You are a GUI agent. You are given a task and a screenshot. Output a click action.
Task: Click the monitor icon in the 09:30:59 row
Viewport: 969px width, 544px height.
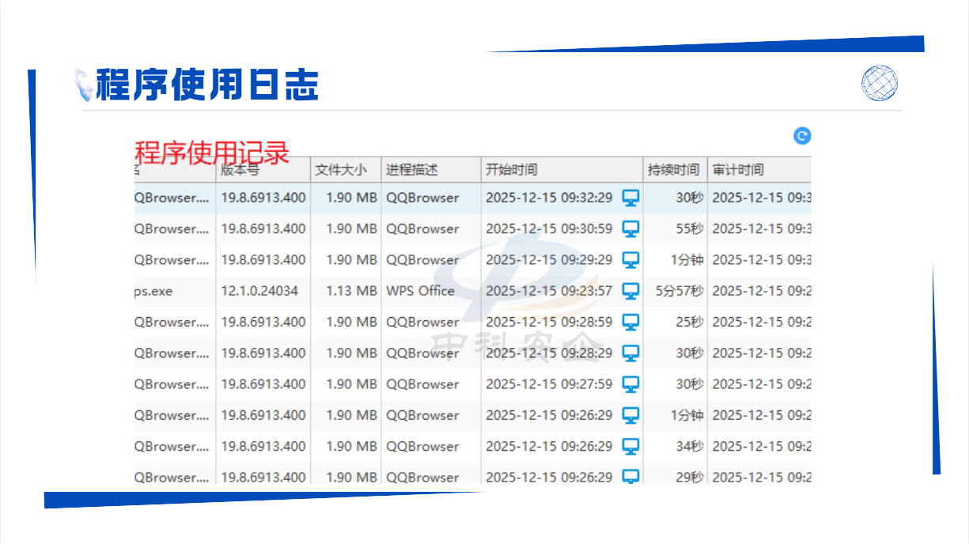[630, 229]
